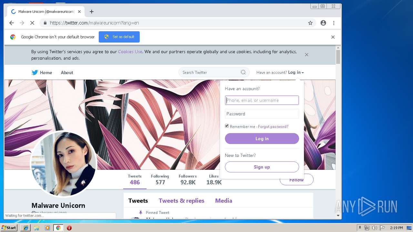
Task: Open the Action Center flag icon
Action: coord(382,228)
